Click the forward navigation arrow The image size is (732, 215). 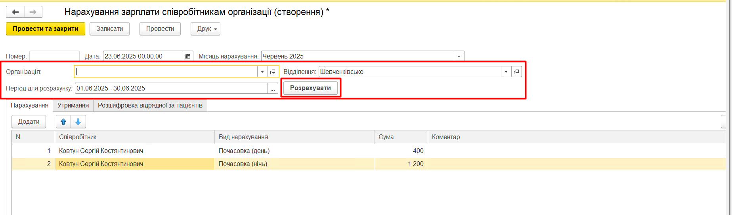click(33, 12)
